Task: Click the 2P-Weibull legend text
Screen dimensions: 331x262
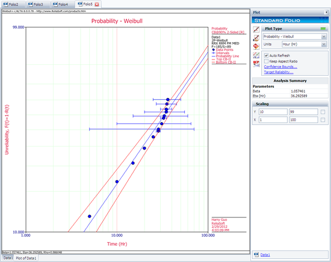Action: (220, 40)
